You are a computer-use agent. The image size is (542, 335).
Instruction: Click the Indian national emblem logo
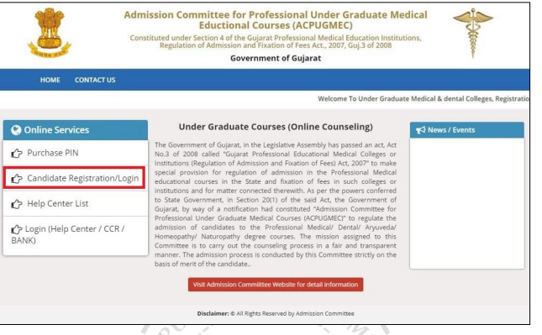pos(50,33)
